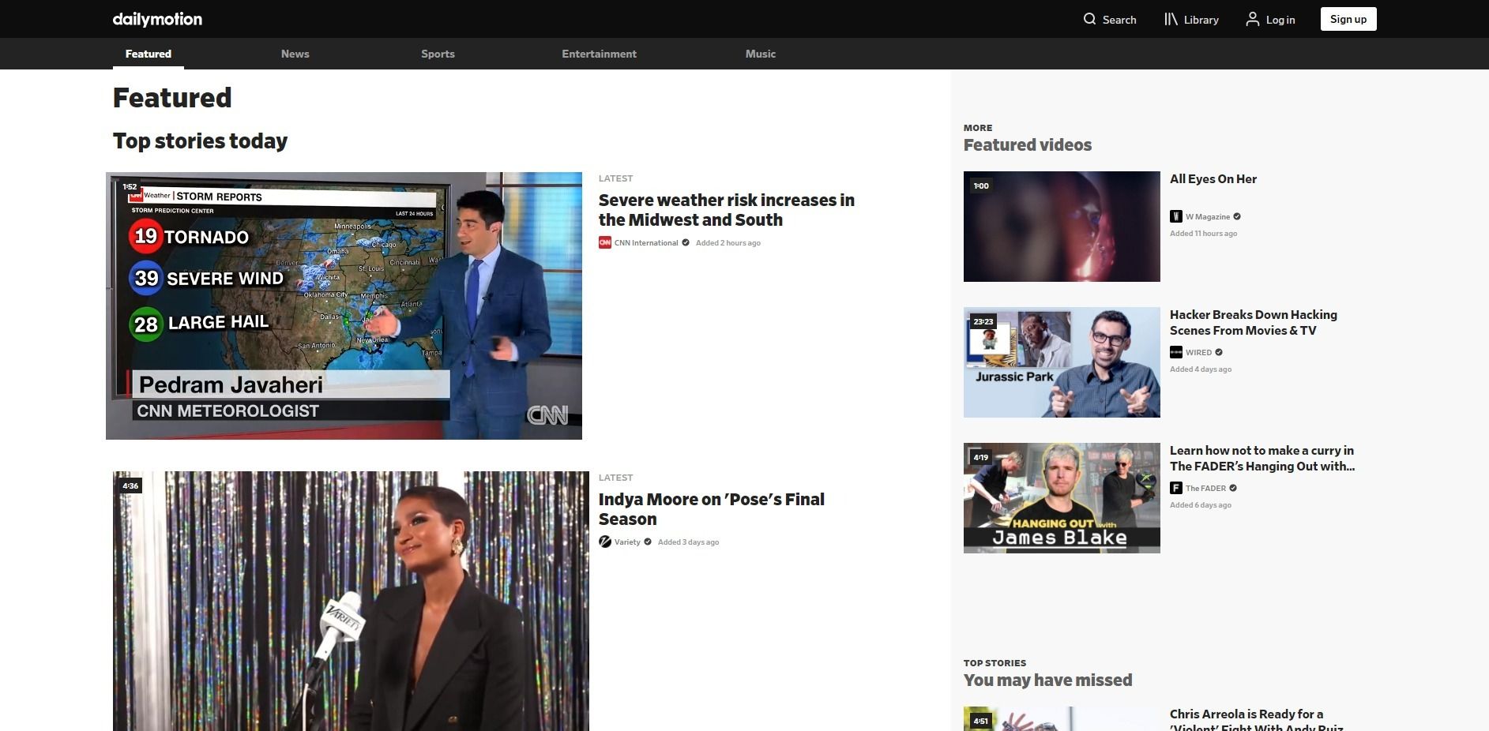Click the dailymotion logo to go home
Screen dimensions: 1489x731
tap(156, 18)
